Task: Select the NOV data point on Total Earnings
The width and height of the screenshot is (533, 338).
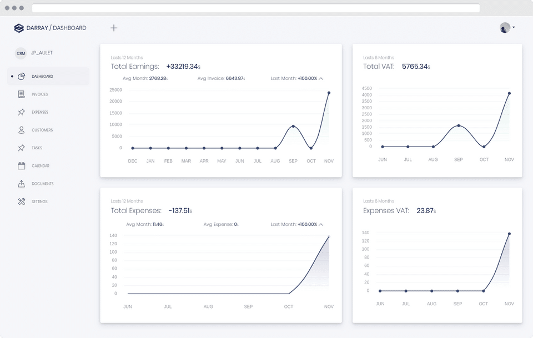Action: 329,93
